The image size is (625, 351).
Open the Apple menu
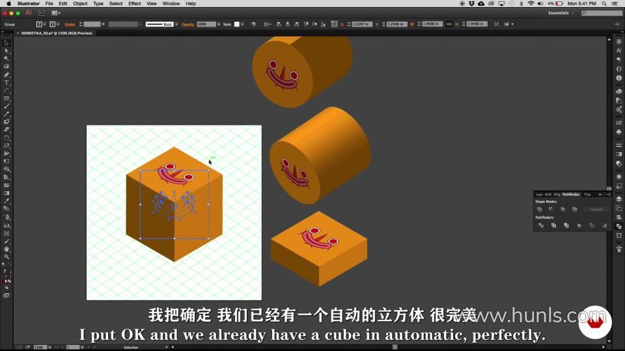tap(8, 4)
